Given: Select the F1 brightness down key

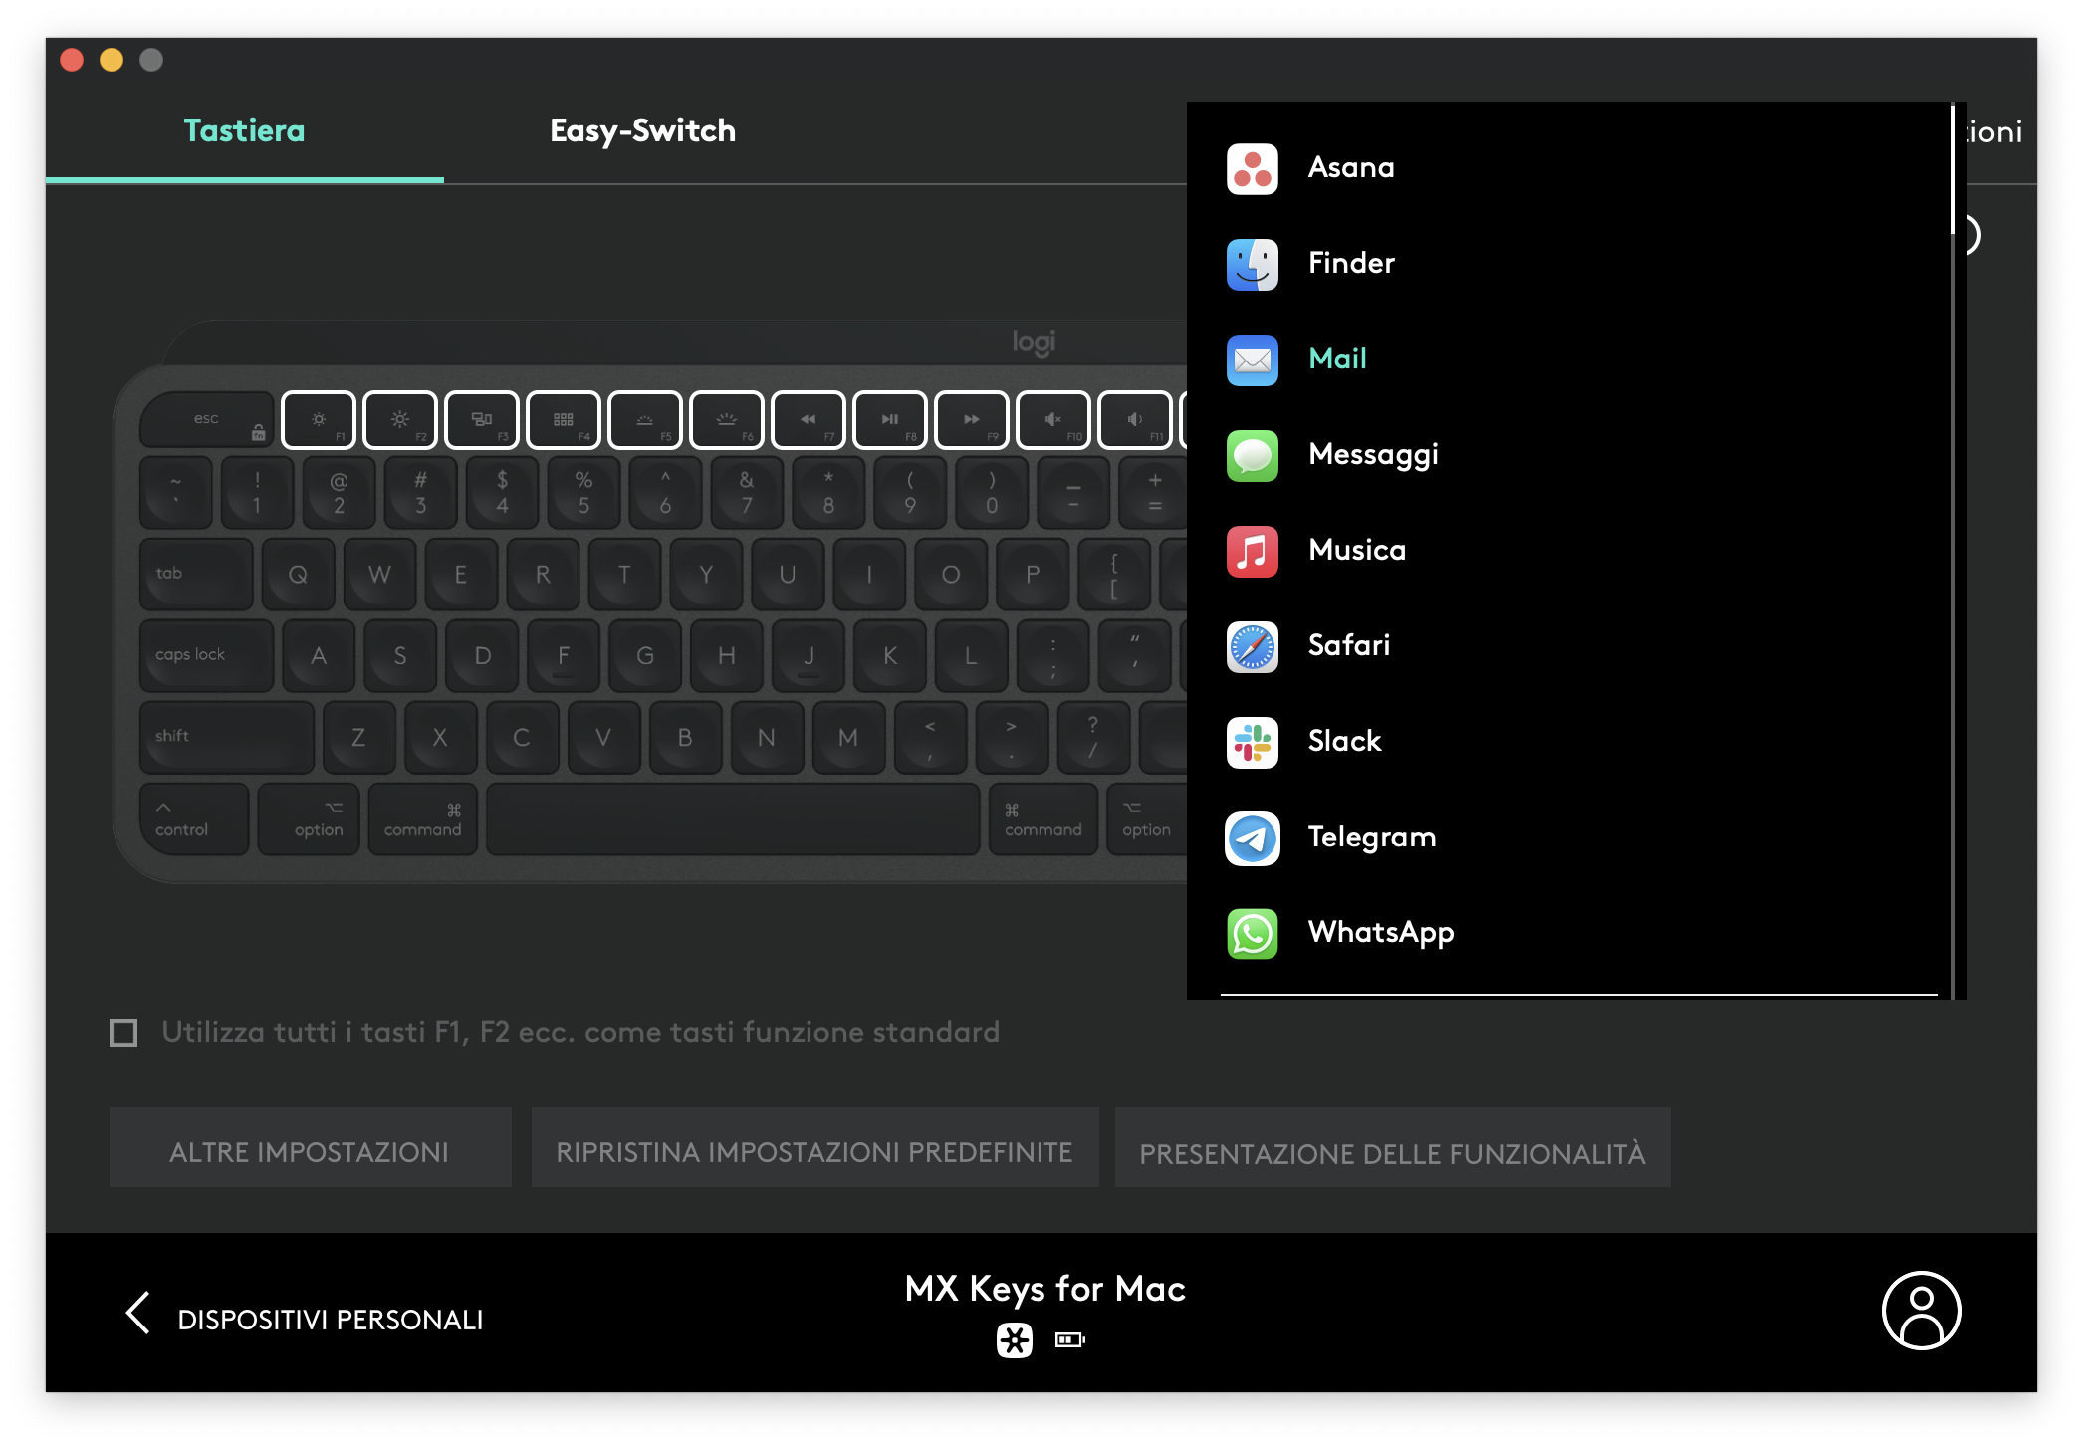Looking at the screenshot, I should (x=319, y=420).
